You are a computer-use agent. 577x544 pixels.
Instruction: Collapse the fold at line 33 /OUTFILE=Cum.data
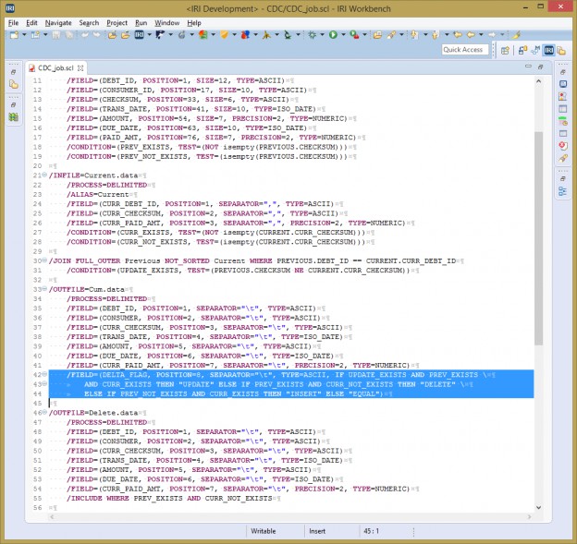coord(44,289)
